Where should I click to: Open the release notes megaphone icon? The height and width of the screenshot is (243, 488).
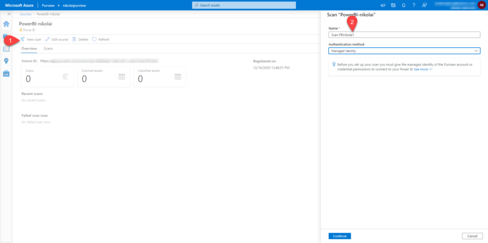383,5
